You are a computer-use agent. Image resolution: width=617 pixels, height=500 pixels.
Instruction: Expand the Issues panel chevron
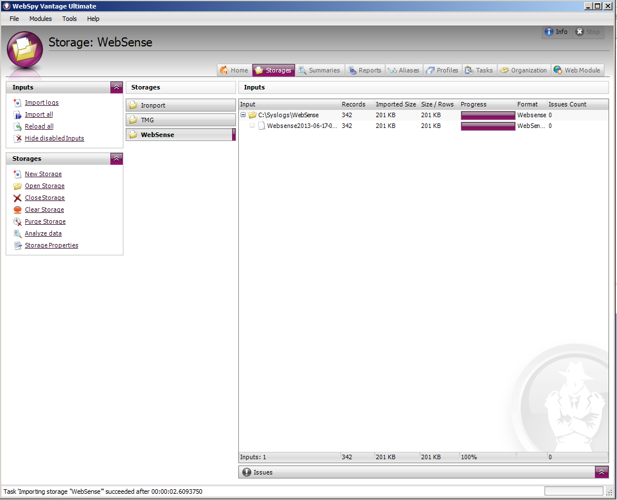(x=602, y=472)
